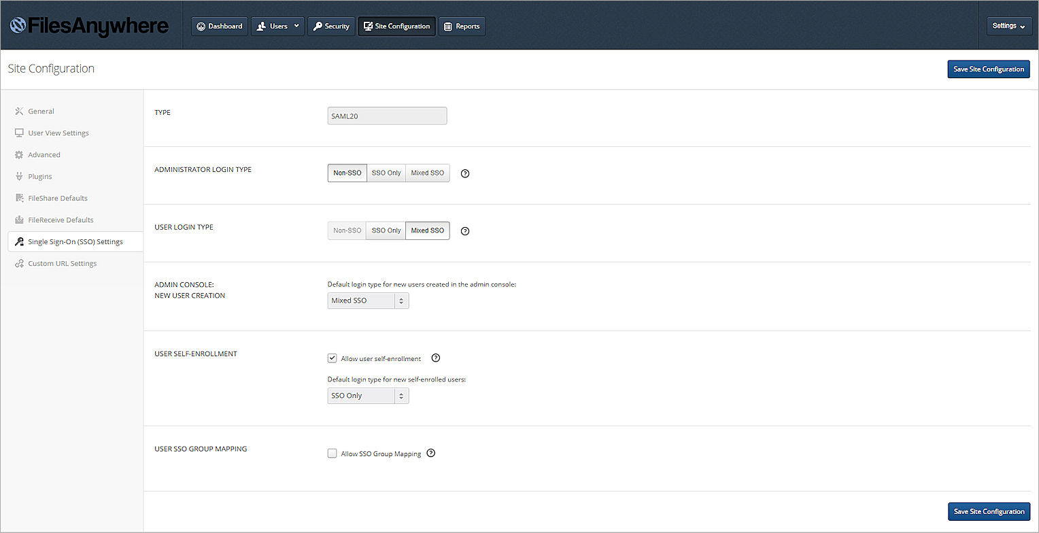Screen dimensions: 1039x533
Task: Navigate to the Dashboard tab
Action: click(x=219, y=27)
